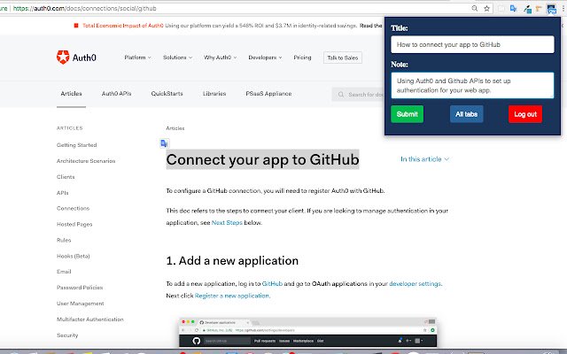Expand the Platform menu
The image size is (567, 354).
(x=138, y=58)
